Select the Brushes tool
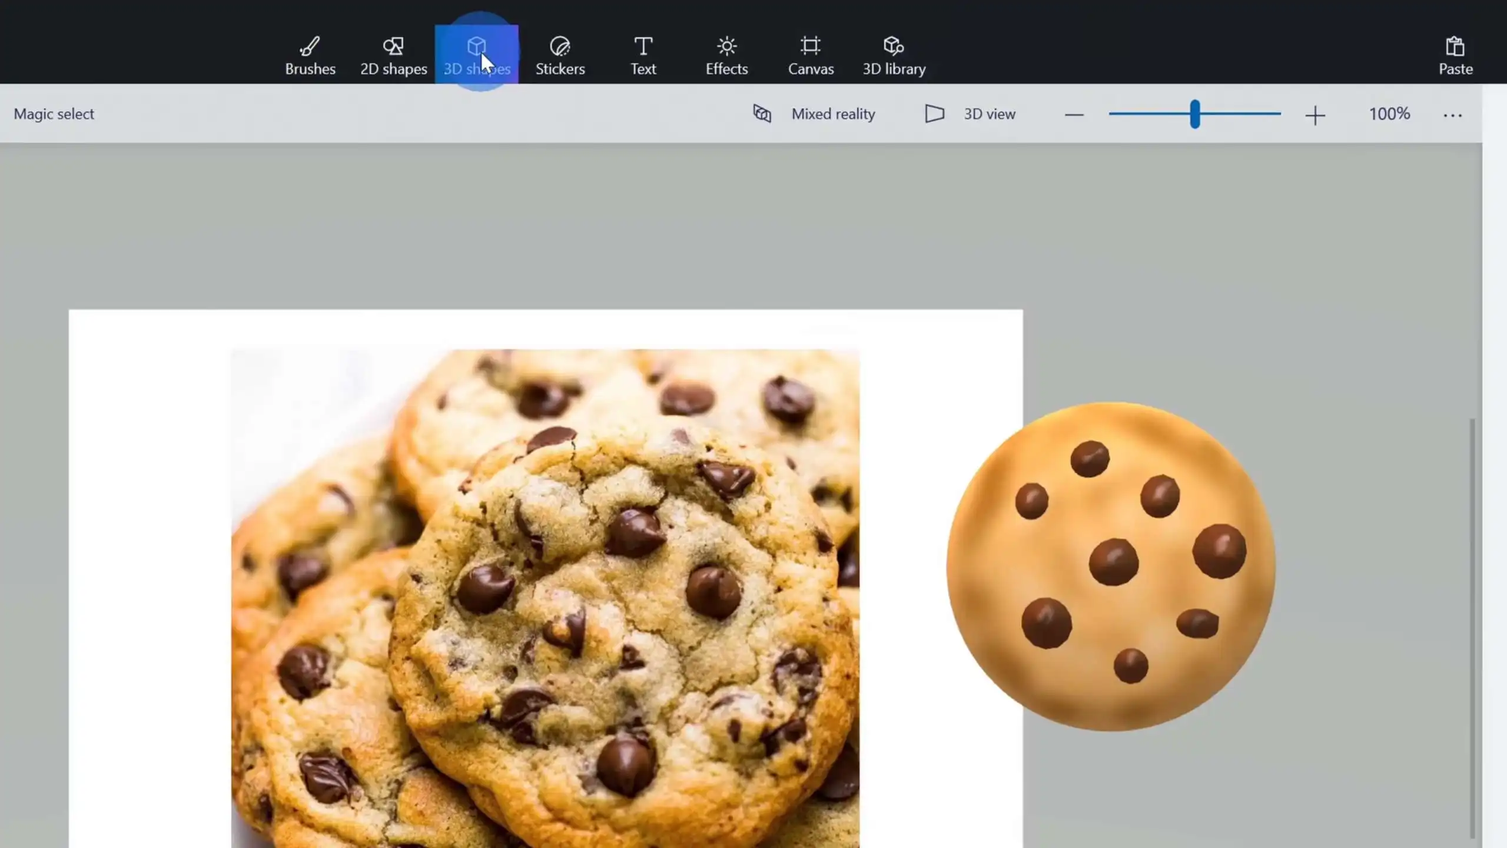This screenshot has width=1507, height=848. [310, 56]
